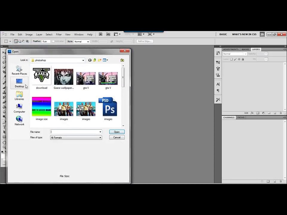
Task: Select the Path Selection arrow tool
Action: 4,132
